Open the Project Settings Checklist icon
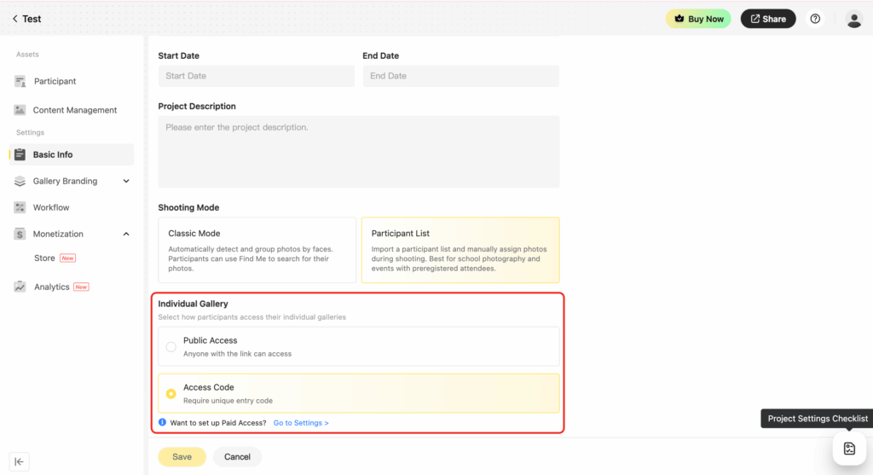 [x=848, y=449]
